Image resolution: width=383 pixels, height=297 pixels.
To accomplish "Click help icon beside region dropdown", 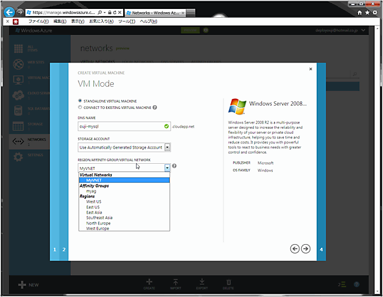I will point(174,166).
